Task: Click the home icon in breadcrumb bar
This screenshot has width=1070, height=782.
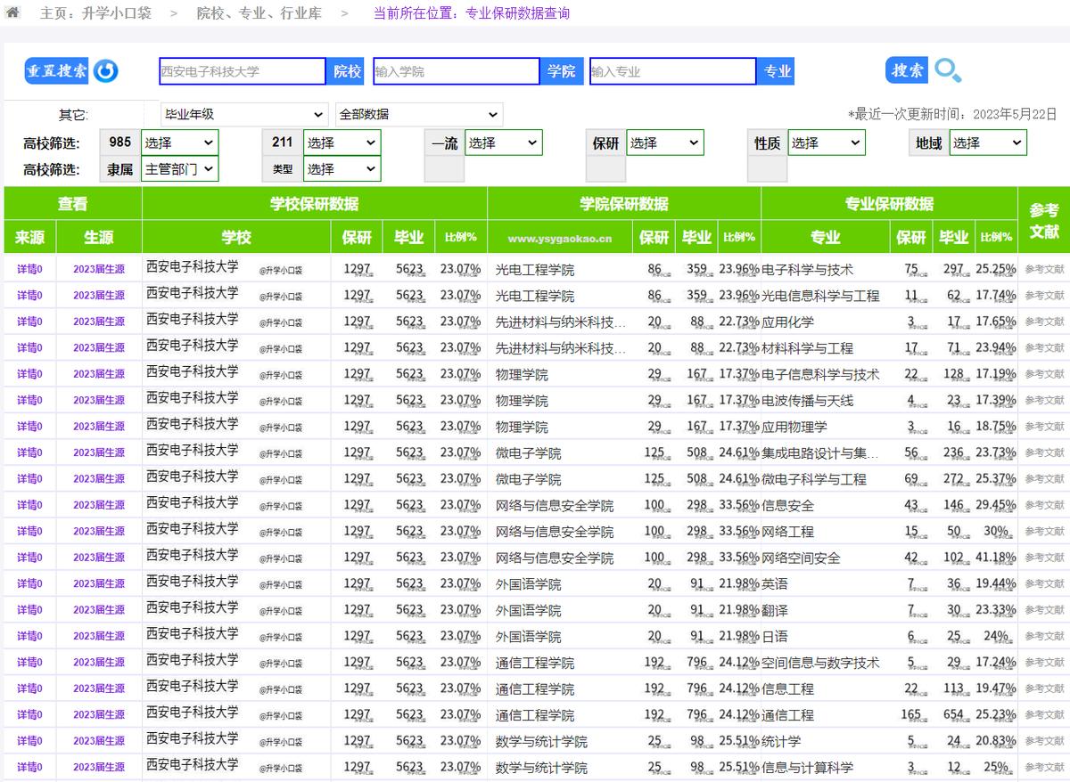Action: (12, 12)
